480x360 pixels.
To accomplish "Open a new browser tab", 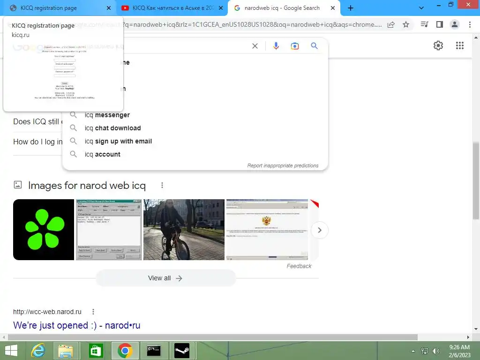I will 351,8.
